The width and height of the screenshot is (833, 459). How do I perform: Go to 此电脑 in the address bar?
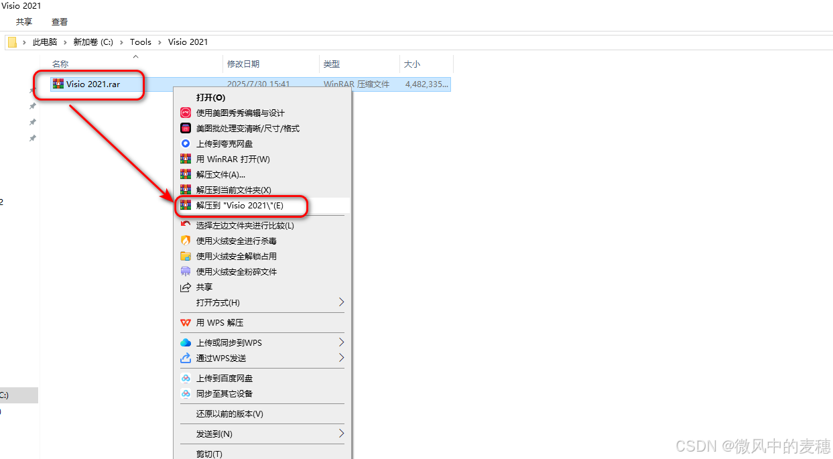[45, 42]
